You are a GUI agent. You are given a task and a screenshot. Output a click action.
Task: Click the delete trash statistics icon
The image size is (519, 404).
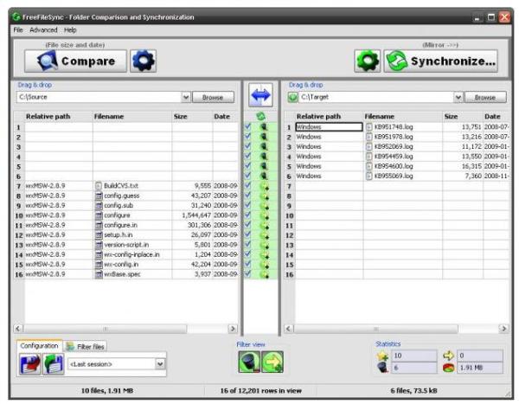tap(382, 368)
